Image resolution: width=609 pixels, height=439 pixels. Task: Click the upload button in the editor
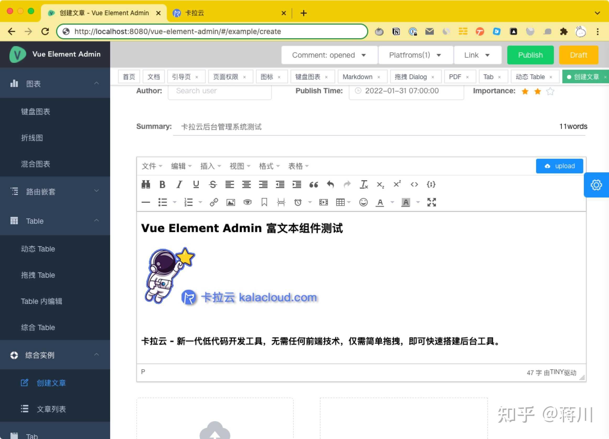(x=559, y=166)
